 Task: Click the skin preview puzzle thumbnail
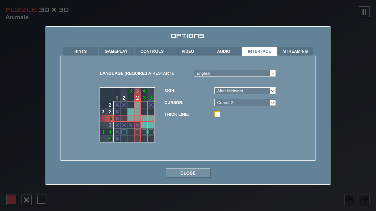[127, 114]
